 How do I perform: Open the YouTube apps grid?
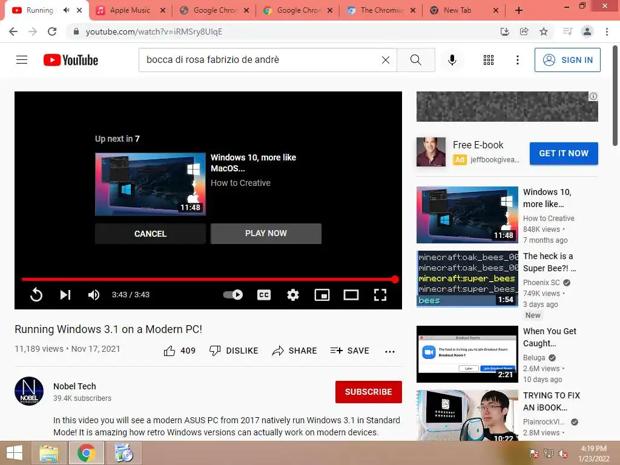489,60
